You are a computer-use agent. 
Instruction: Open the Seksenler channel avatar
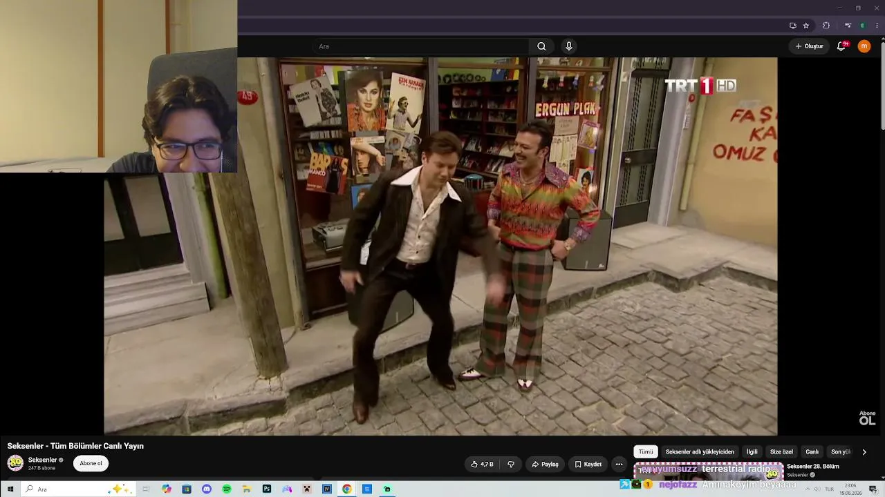(x=15, y=463)
